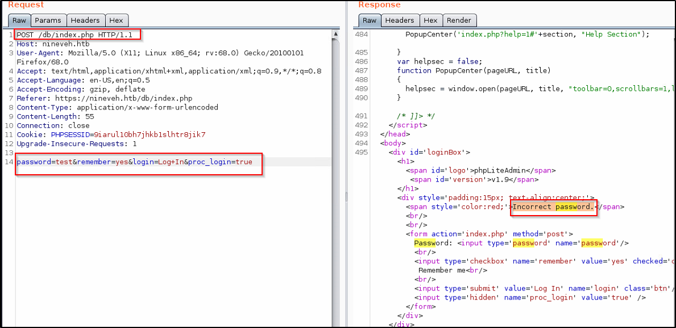Click the checkbox remember input line
Screen dimensions: 676x328
[544, 261]
